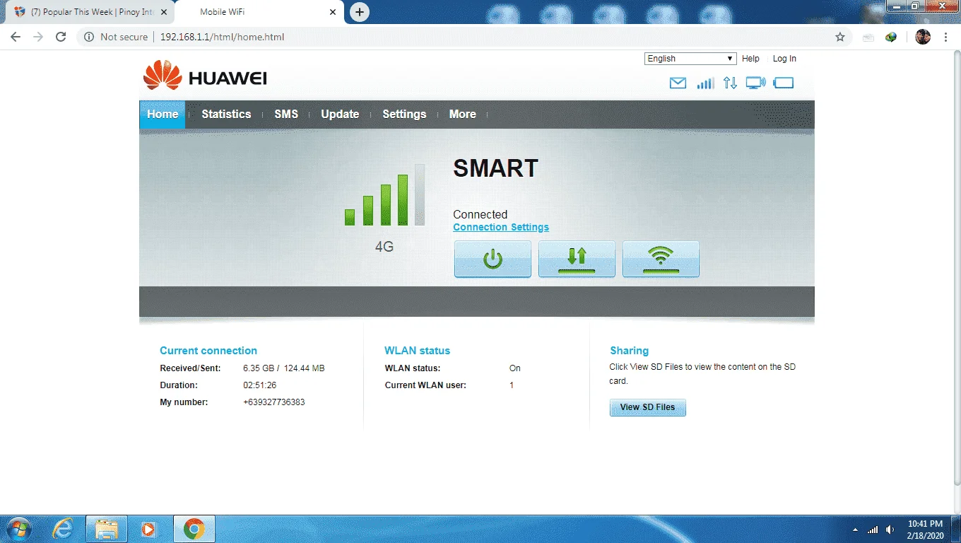Click the browser back arrow

pos(16,37)
